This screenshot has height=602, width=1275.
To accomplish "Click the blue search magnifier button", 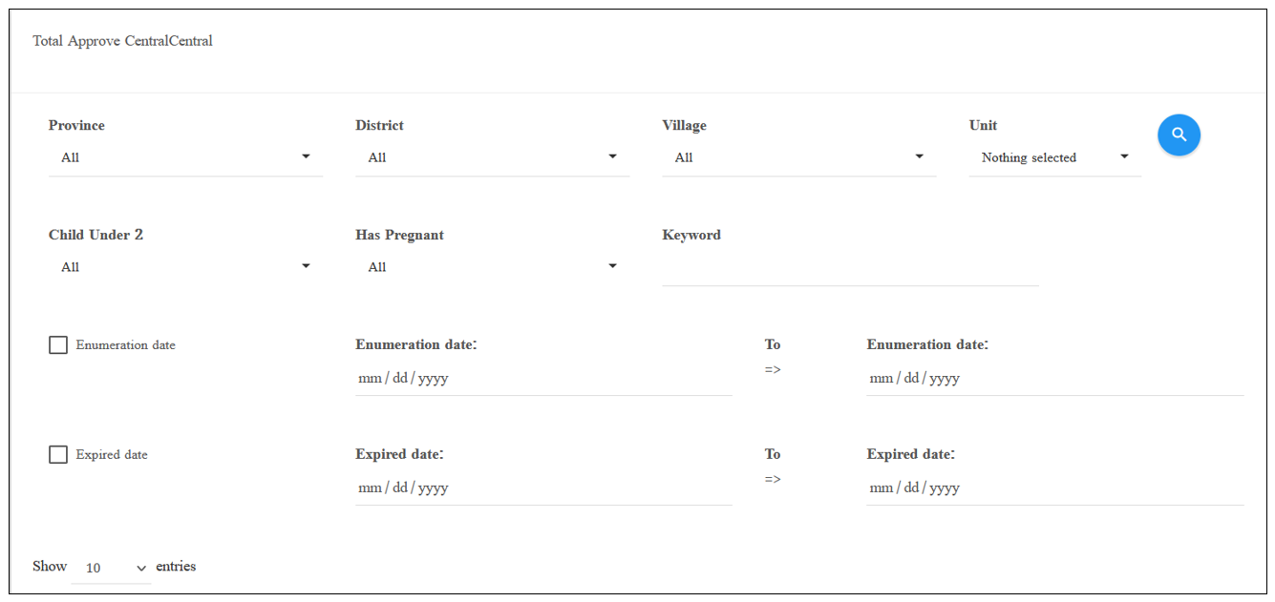I will coord(1179,135).
